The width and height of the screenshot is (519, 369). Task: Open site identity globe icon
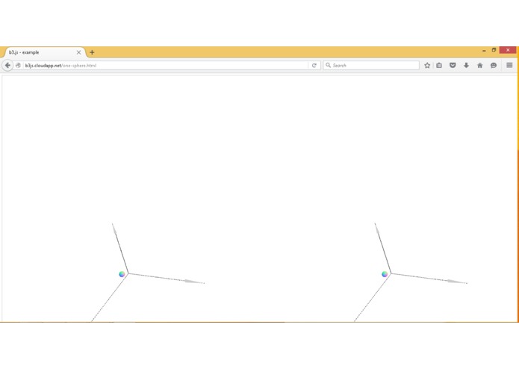(18, 66)
